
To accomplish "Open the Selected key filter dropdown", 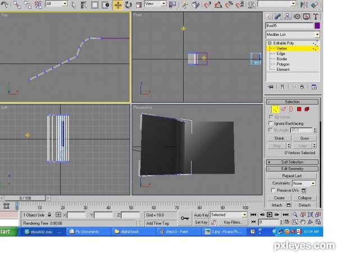I will point(229,215).
